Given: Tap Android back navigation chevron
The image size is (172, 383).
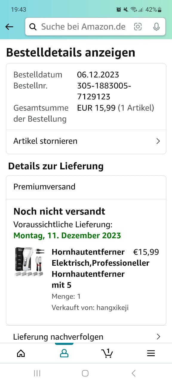Looking at the screenshot, I should coord(133,373).
